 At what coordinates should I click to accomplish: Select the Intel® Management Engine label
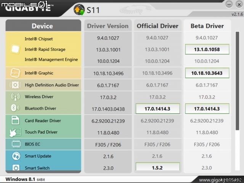pos(51,59)
